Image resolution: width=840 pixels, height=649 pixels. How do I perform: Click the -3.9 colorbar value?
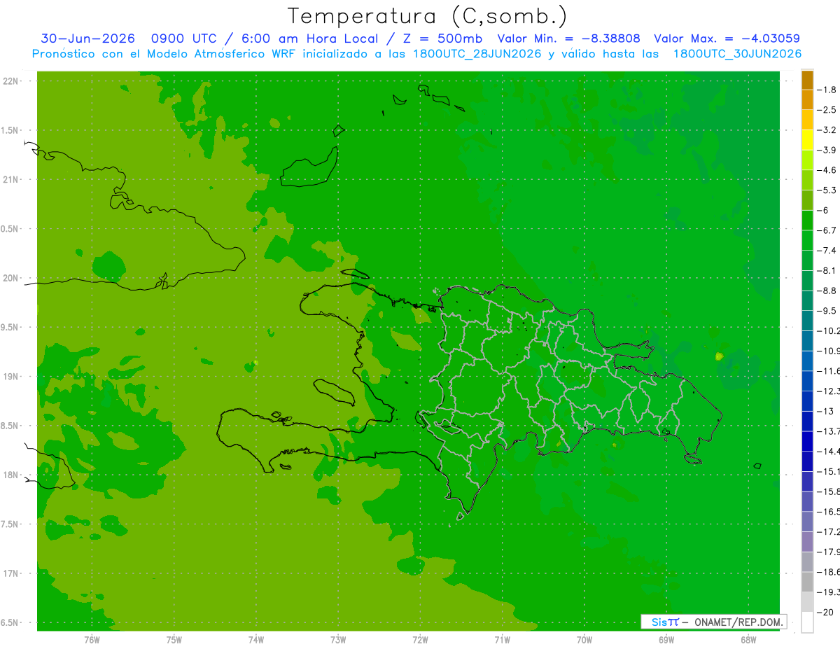coord(827,150)
